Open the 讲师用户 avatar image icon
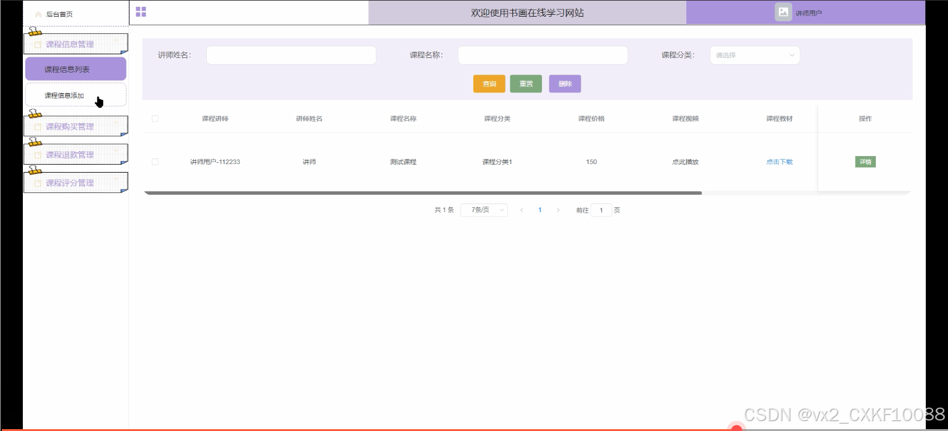Screen dimensions: 948x431 783,12
